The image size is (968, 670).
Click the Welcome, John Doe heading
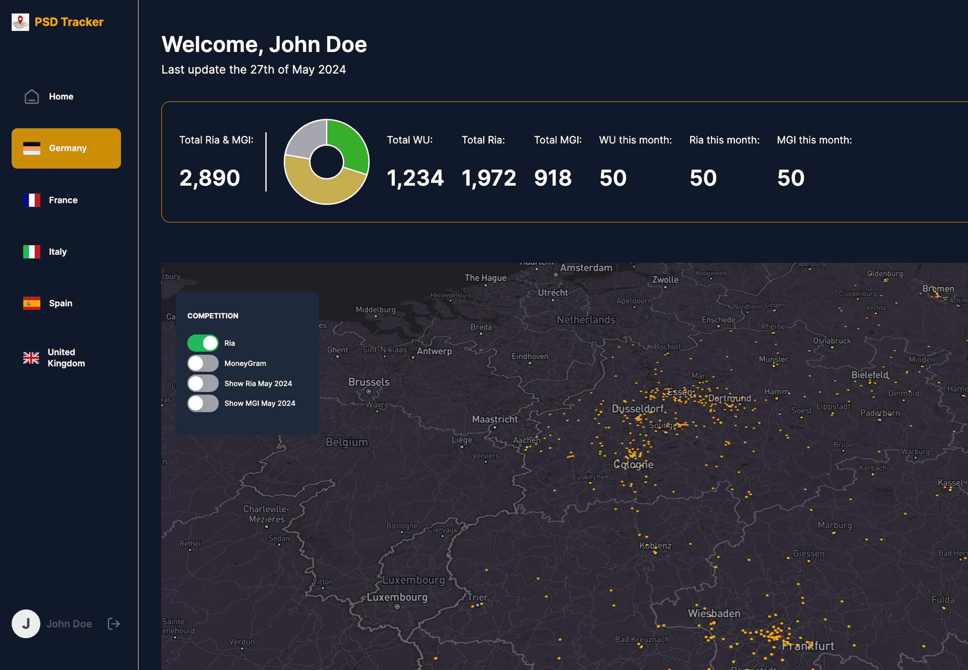(264, 44)
